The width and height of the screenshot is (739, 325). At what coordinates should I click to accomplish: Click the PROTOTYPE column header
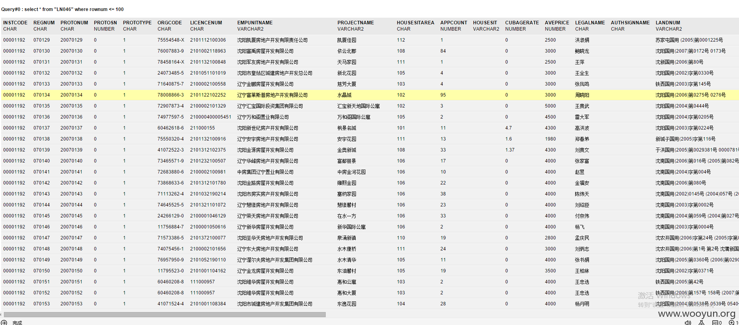(137, 23)
